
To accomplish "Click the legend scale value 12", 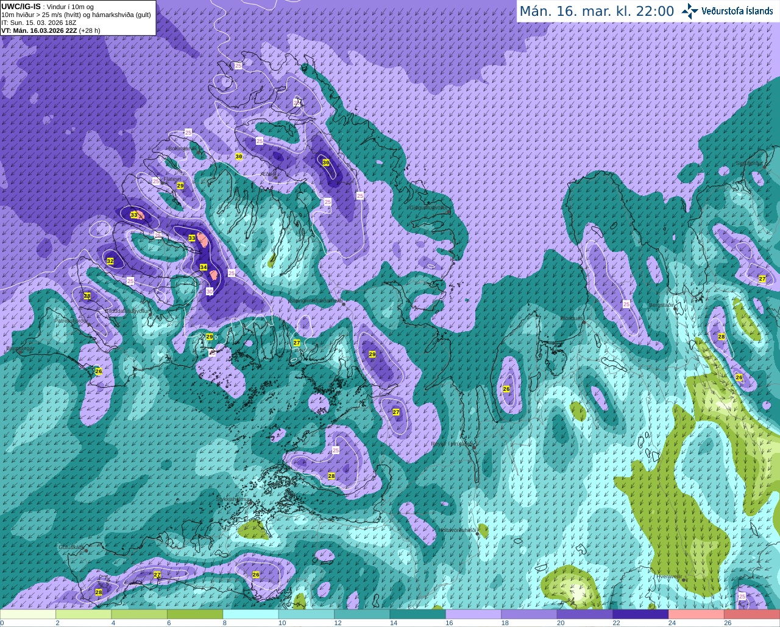I will click(x=338, y=623).
